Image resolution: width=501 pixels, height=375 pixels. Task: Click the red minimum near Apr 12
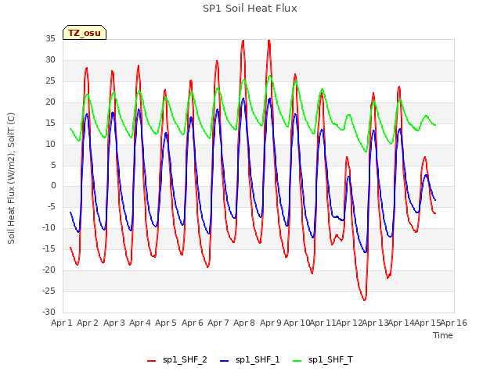(x=364, y=299)
